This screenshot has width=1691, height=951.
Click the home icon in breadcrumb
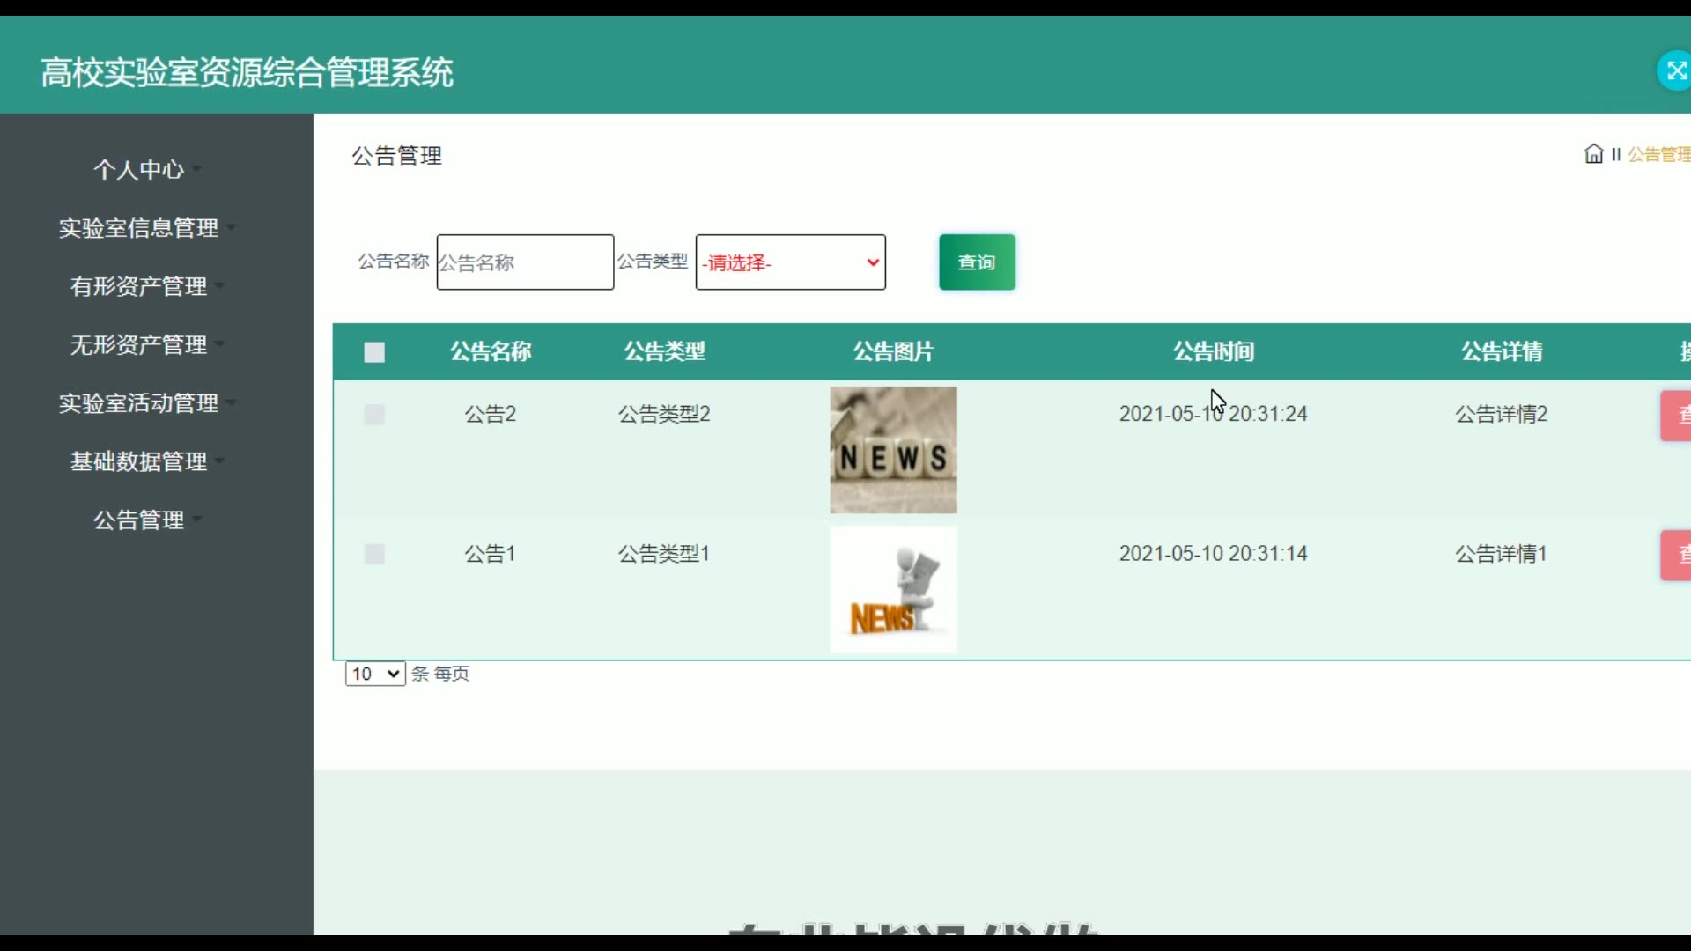pos(1593,154)
